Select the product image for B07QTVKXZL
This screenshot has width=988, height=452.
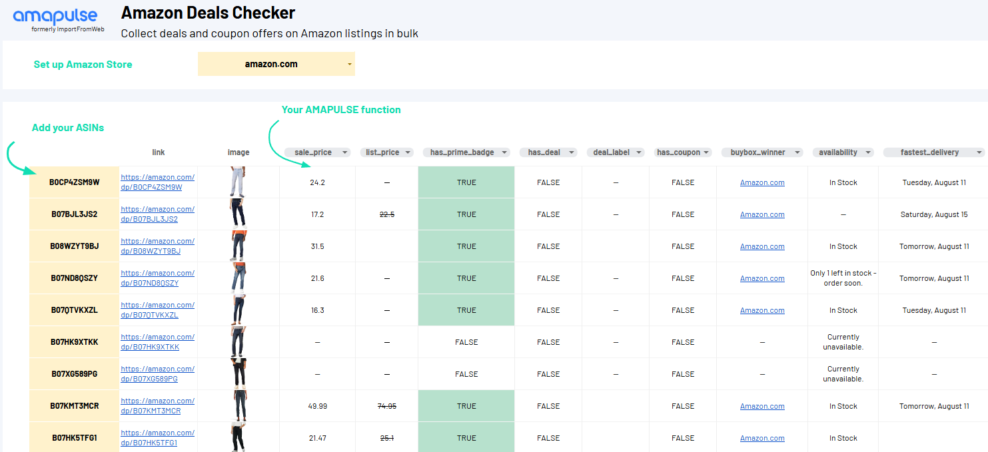click(239, 310)
